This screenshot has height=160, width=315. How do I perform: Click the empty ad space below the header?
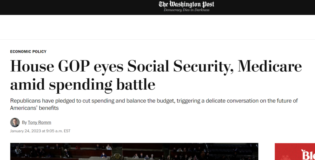(x=157, y=27)
